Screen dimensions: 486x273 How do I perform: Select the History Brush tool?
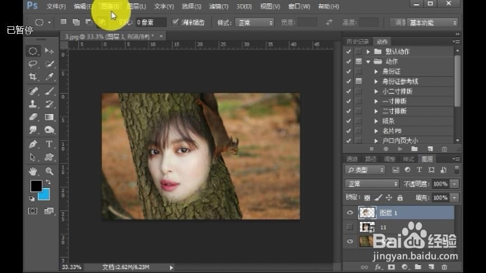[49, 103]
